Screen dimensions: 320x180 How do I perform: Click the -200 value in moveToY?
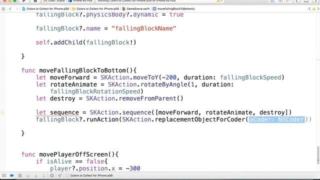[169, 77]
